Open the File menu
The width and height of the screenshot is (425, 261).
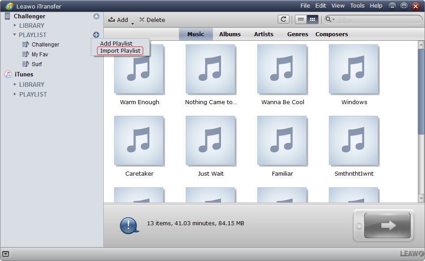305,6
